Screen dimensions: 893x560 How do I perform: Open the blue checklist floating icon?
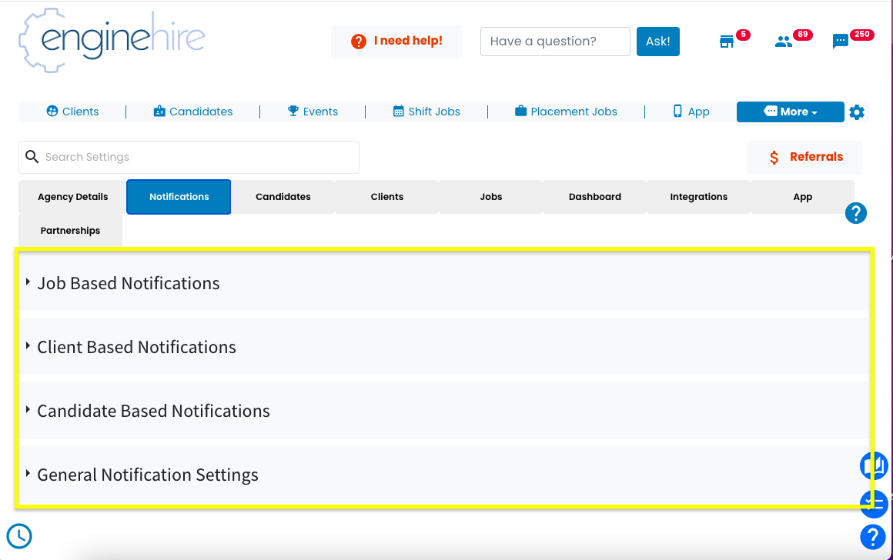(x=875, y=504)
